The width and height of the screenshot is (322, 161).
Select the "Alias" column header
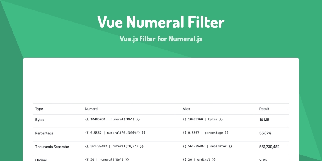(x=186, y=109)
